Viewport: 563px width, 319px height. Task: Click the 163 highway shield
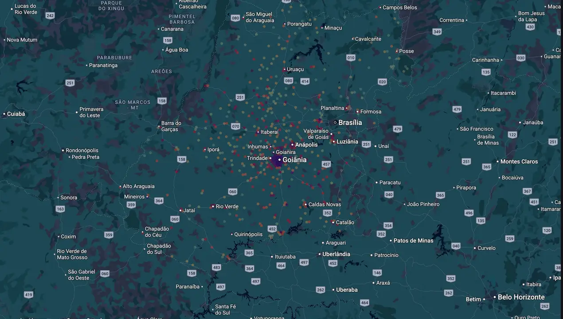(x=60, y=209)
